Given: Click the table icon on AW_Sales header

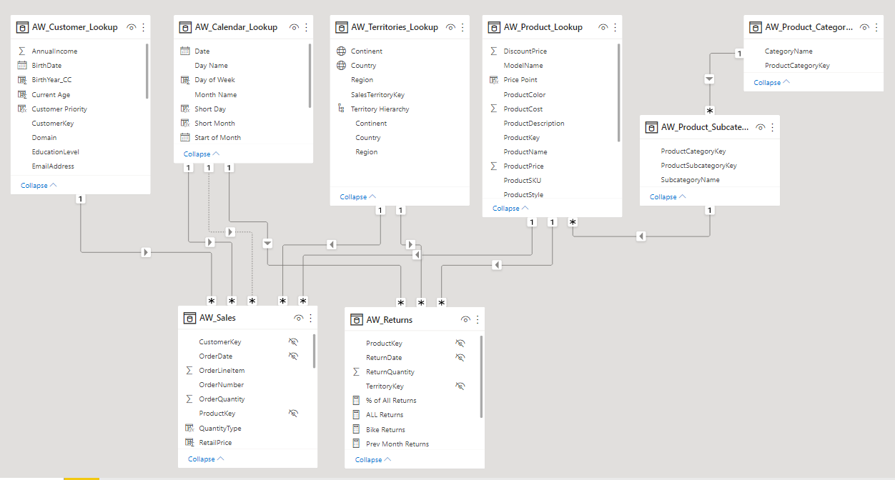Looking at the screenshot, I should tap(189, 317).
